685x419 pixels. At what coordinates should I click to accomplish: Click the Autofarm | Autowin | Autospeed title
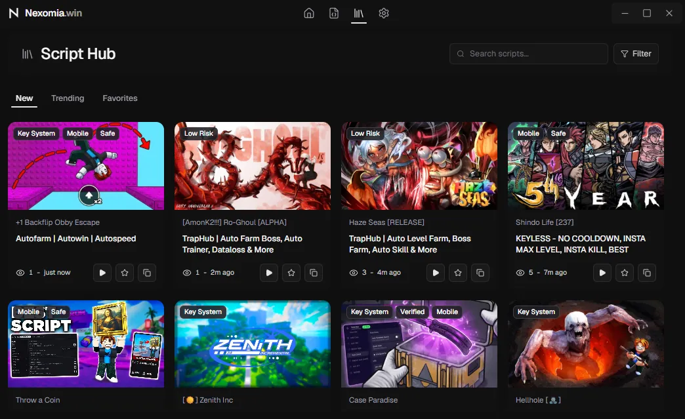coord(76,239)
